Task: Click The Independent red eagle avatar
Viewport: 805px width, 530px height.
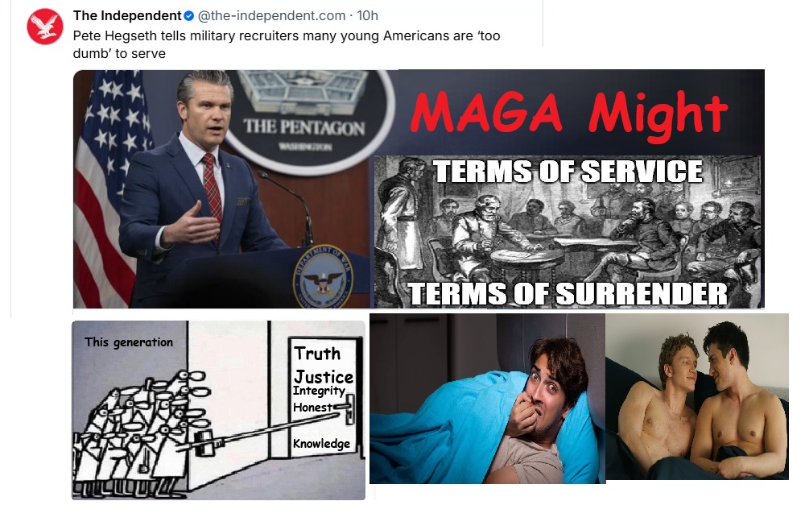Action: tap(45, 27)
